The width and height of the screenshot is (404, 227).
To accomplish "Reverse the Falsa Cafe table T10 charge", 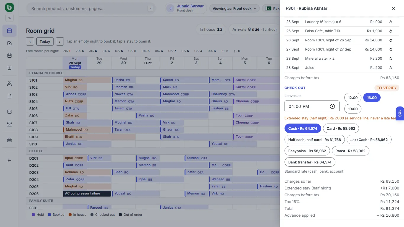I will click(391, 31).
